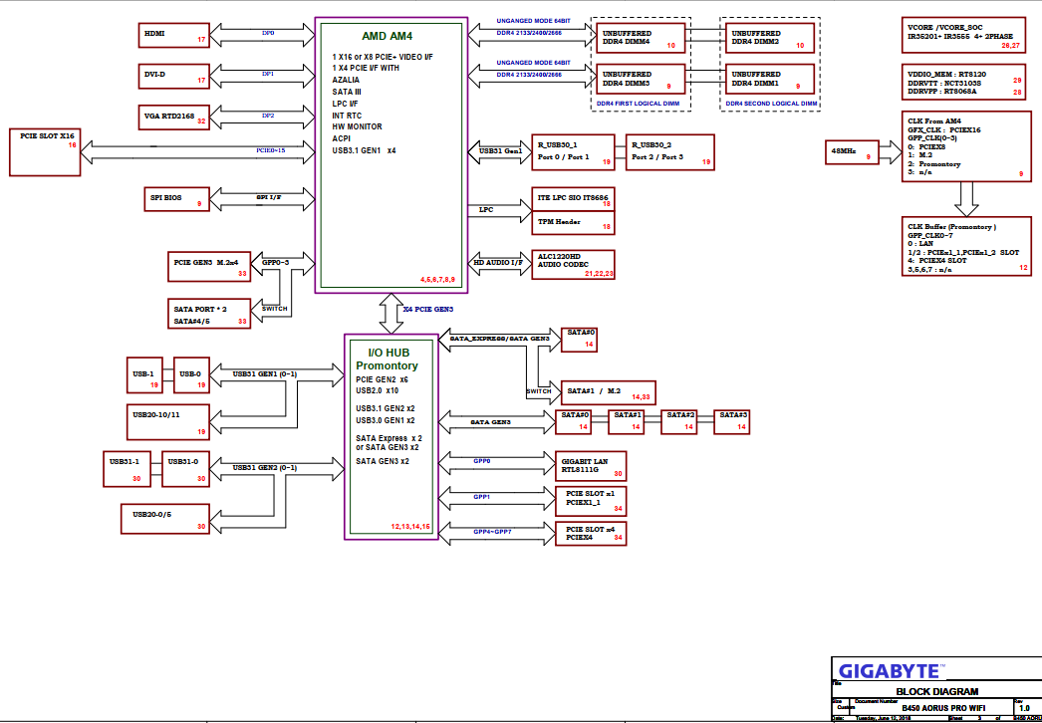
Task: Click the HW MONITOR line in AMD AM4
Action: point(357,126)
